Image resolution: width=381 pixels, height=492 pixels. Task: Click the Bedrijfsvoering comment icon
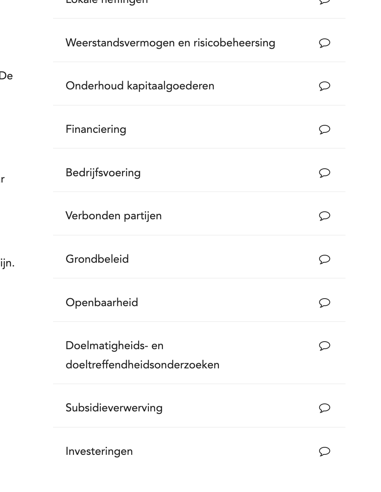325,173
